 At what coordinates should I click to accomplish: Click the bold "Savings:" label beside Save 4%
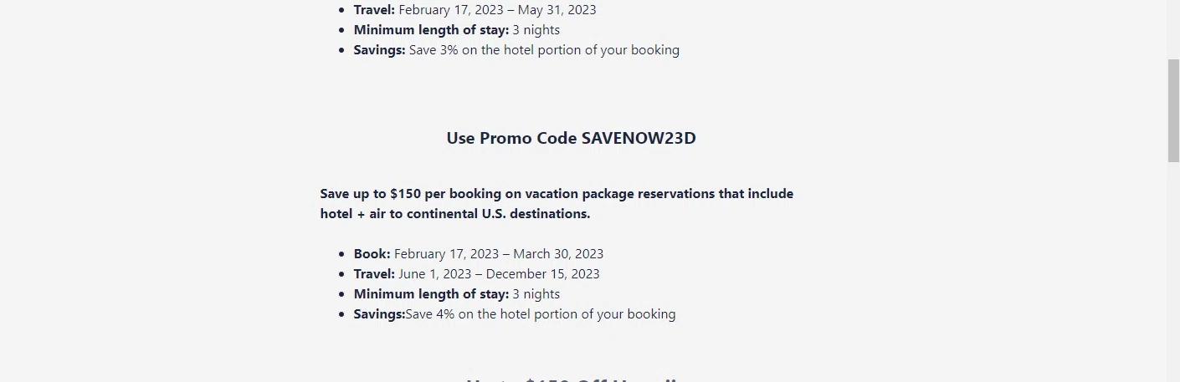tap(379, 314)
